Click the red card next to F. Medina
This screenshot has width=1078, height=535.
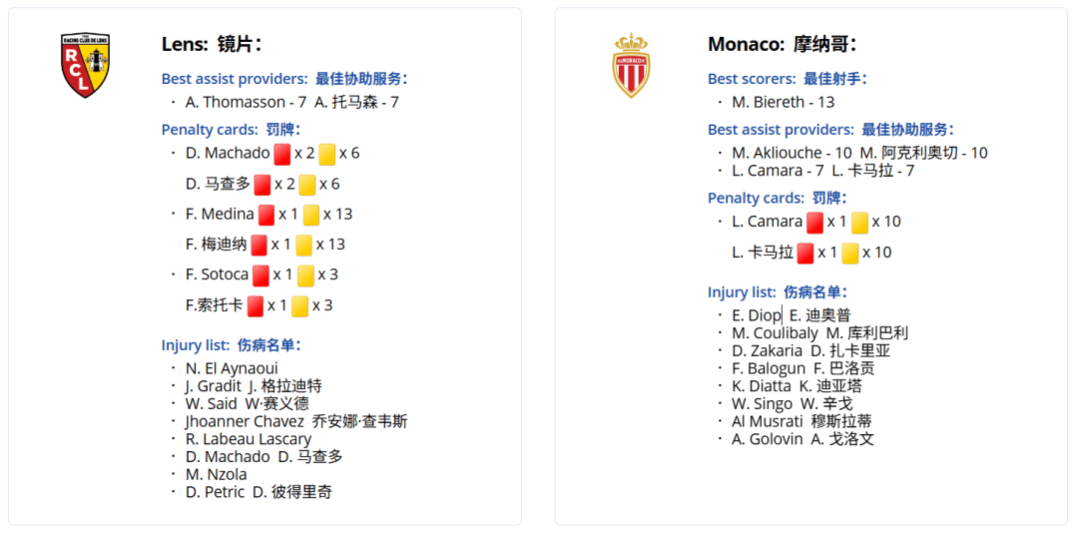[x=267, y=215]
